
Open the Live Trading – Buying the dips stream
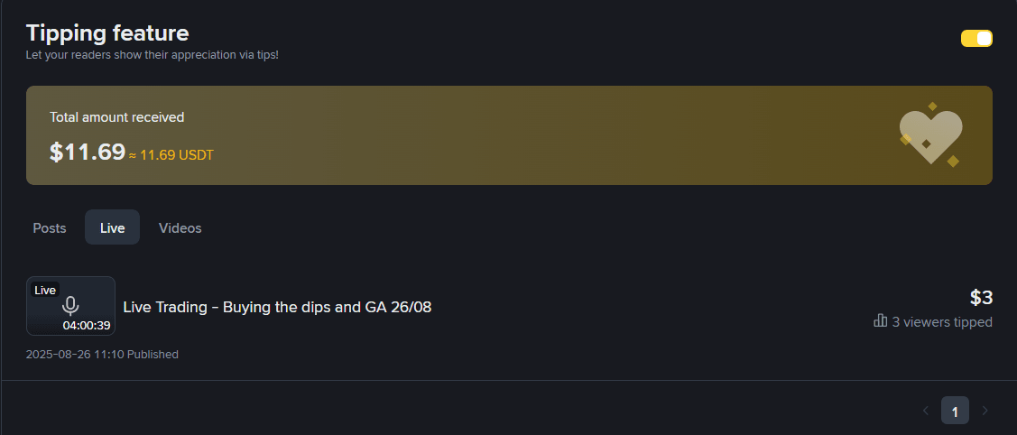(277, 307)
